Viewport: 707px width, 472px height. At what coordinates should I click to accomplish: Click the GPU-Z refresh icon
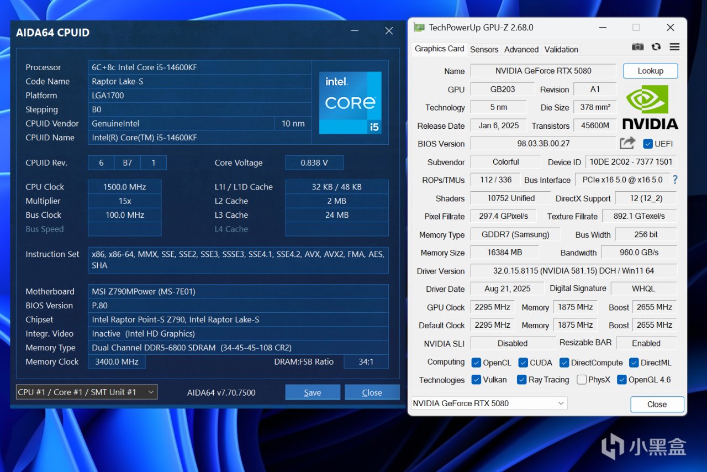coord(656,48)
